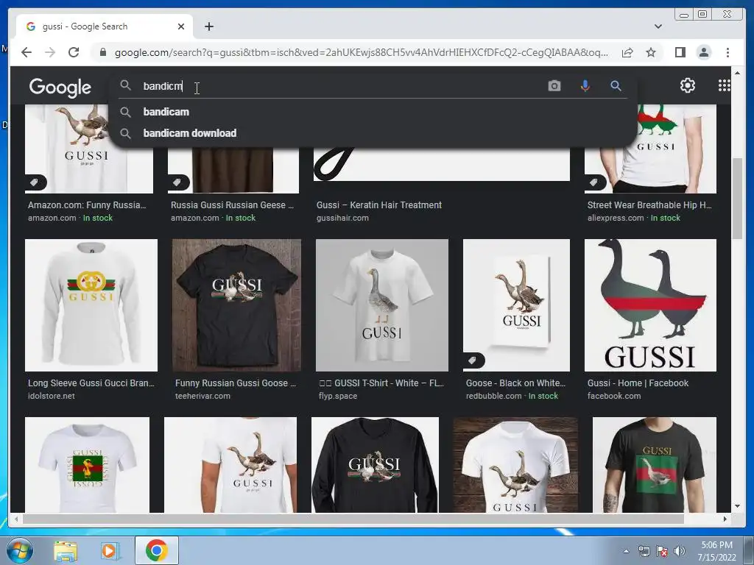The width and height of the screenshot is (754, 565).
Task: Click the share page icon
Action: coord(627,52)
